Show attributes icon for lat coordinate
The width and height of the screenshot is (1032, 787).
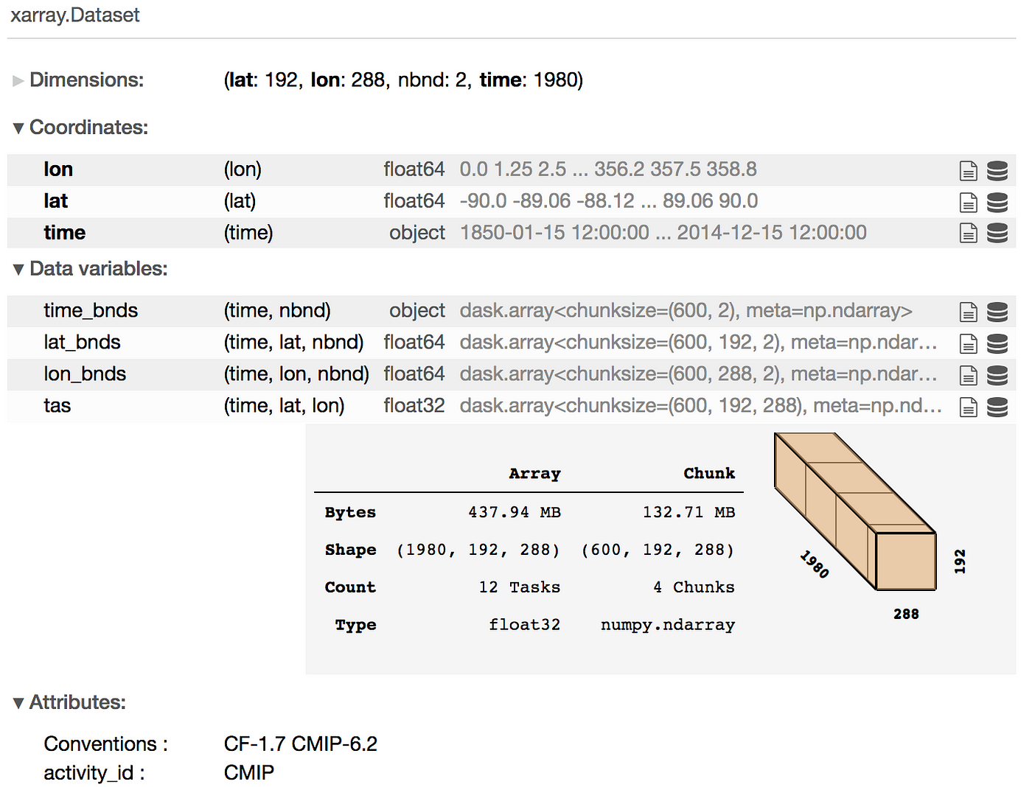968,203
